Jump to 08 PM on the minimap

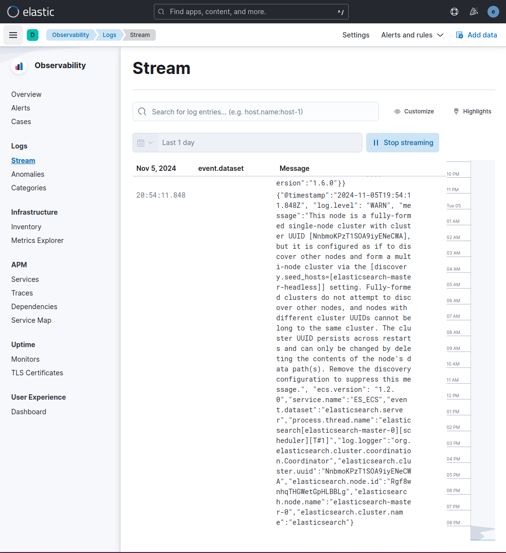coord(453,523)
